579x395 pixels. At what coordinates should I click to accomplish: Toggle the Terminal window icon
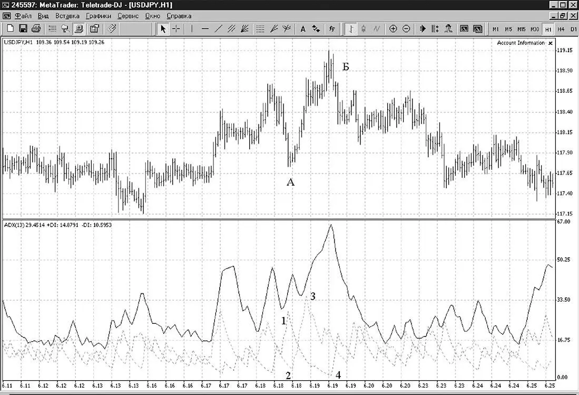pyautogui.click(x=78, y=28)
